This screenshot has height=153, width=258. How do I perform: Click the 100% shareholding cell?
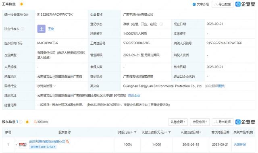[x=128, y=145]
